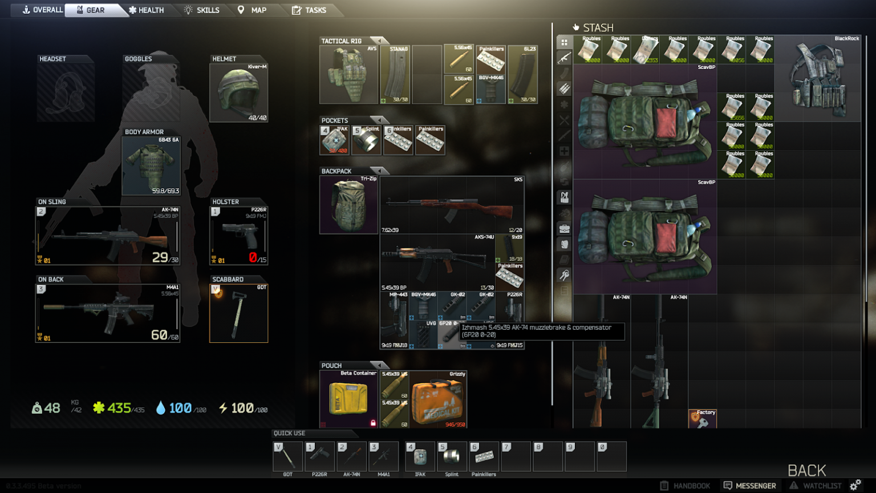Select the hatchet in Scabbard slot
This screenshot has width=876, height=493.
tap(238, 313)
